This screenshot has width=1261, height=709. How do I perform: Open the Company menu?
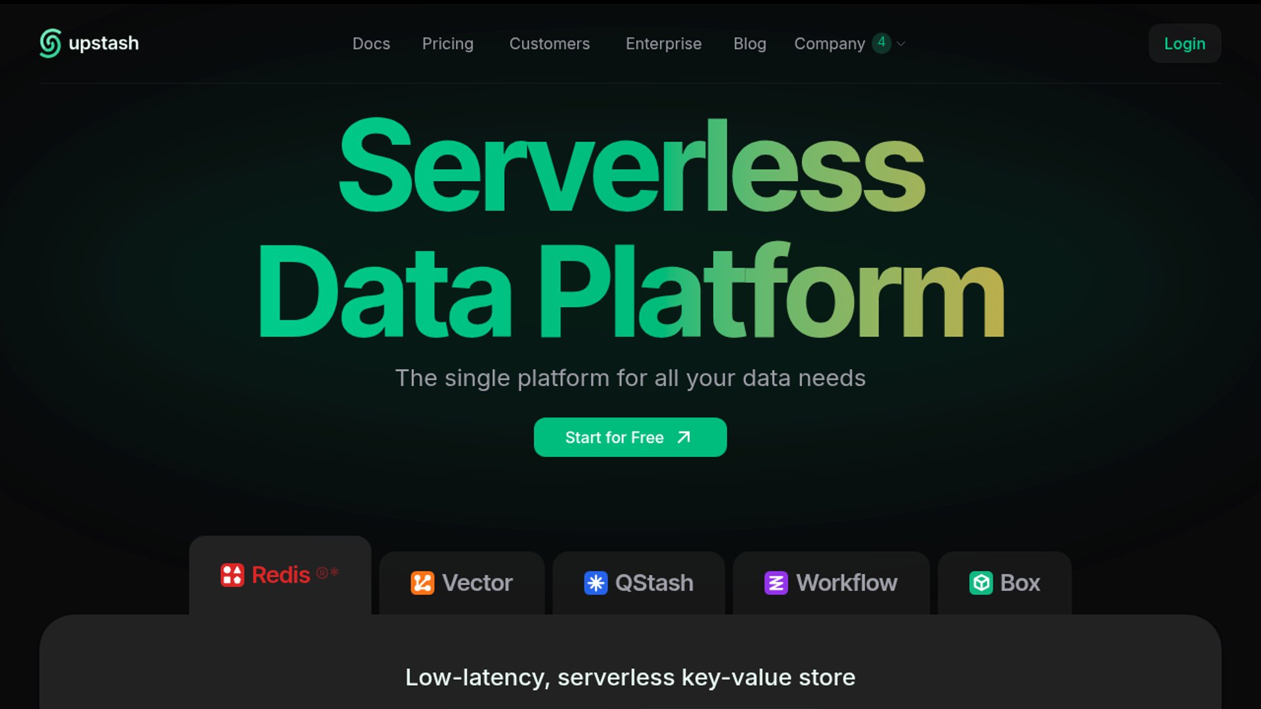tap(829, 44)
